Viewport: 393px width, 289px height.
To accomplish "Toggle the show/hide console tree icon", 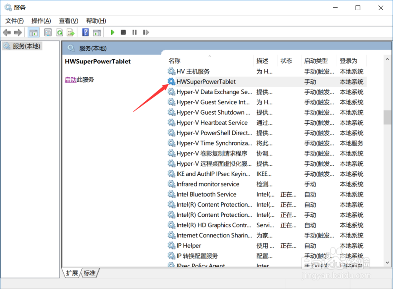I will [x=33, y=32].
